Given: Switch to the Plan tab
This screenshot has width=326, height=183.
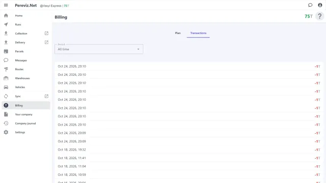Looking at the screenshot, I should click(x=178, y=33).
